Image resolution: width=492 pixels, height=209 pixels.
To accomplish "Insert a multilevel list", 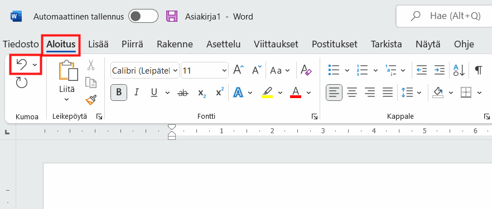I will (390, 70).
